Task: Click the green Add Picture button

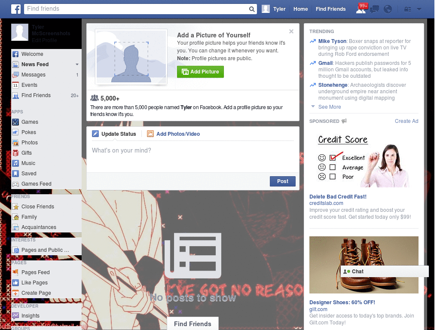Action: coord(200,72)
